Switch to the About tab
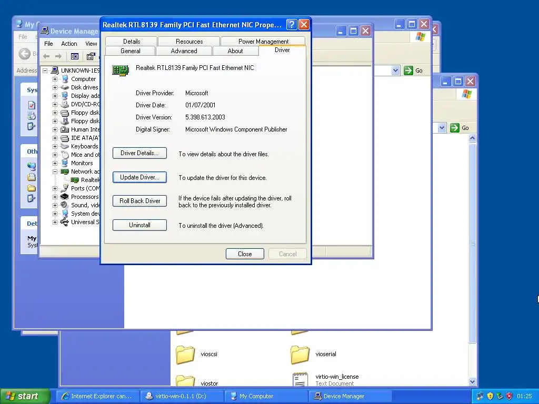Image resolution: width=539 pixels, height=404 pixels. coord(235,51)
